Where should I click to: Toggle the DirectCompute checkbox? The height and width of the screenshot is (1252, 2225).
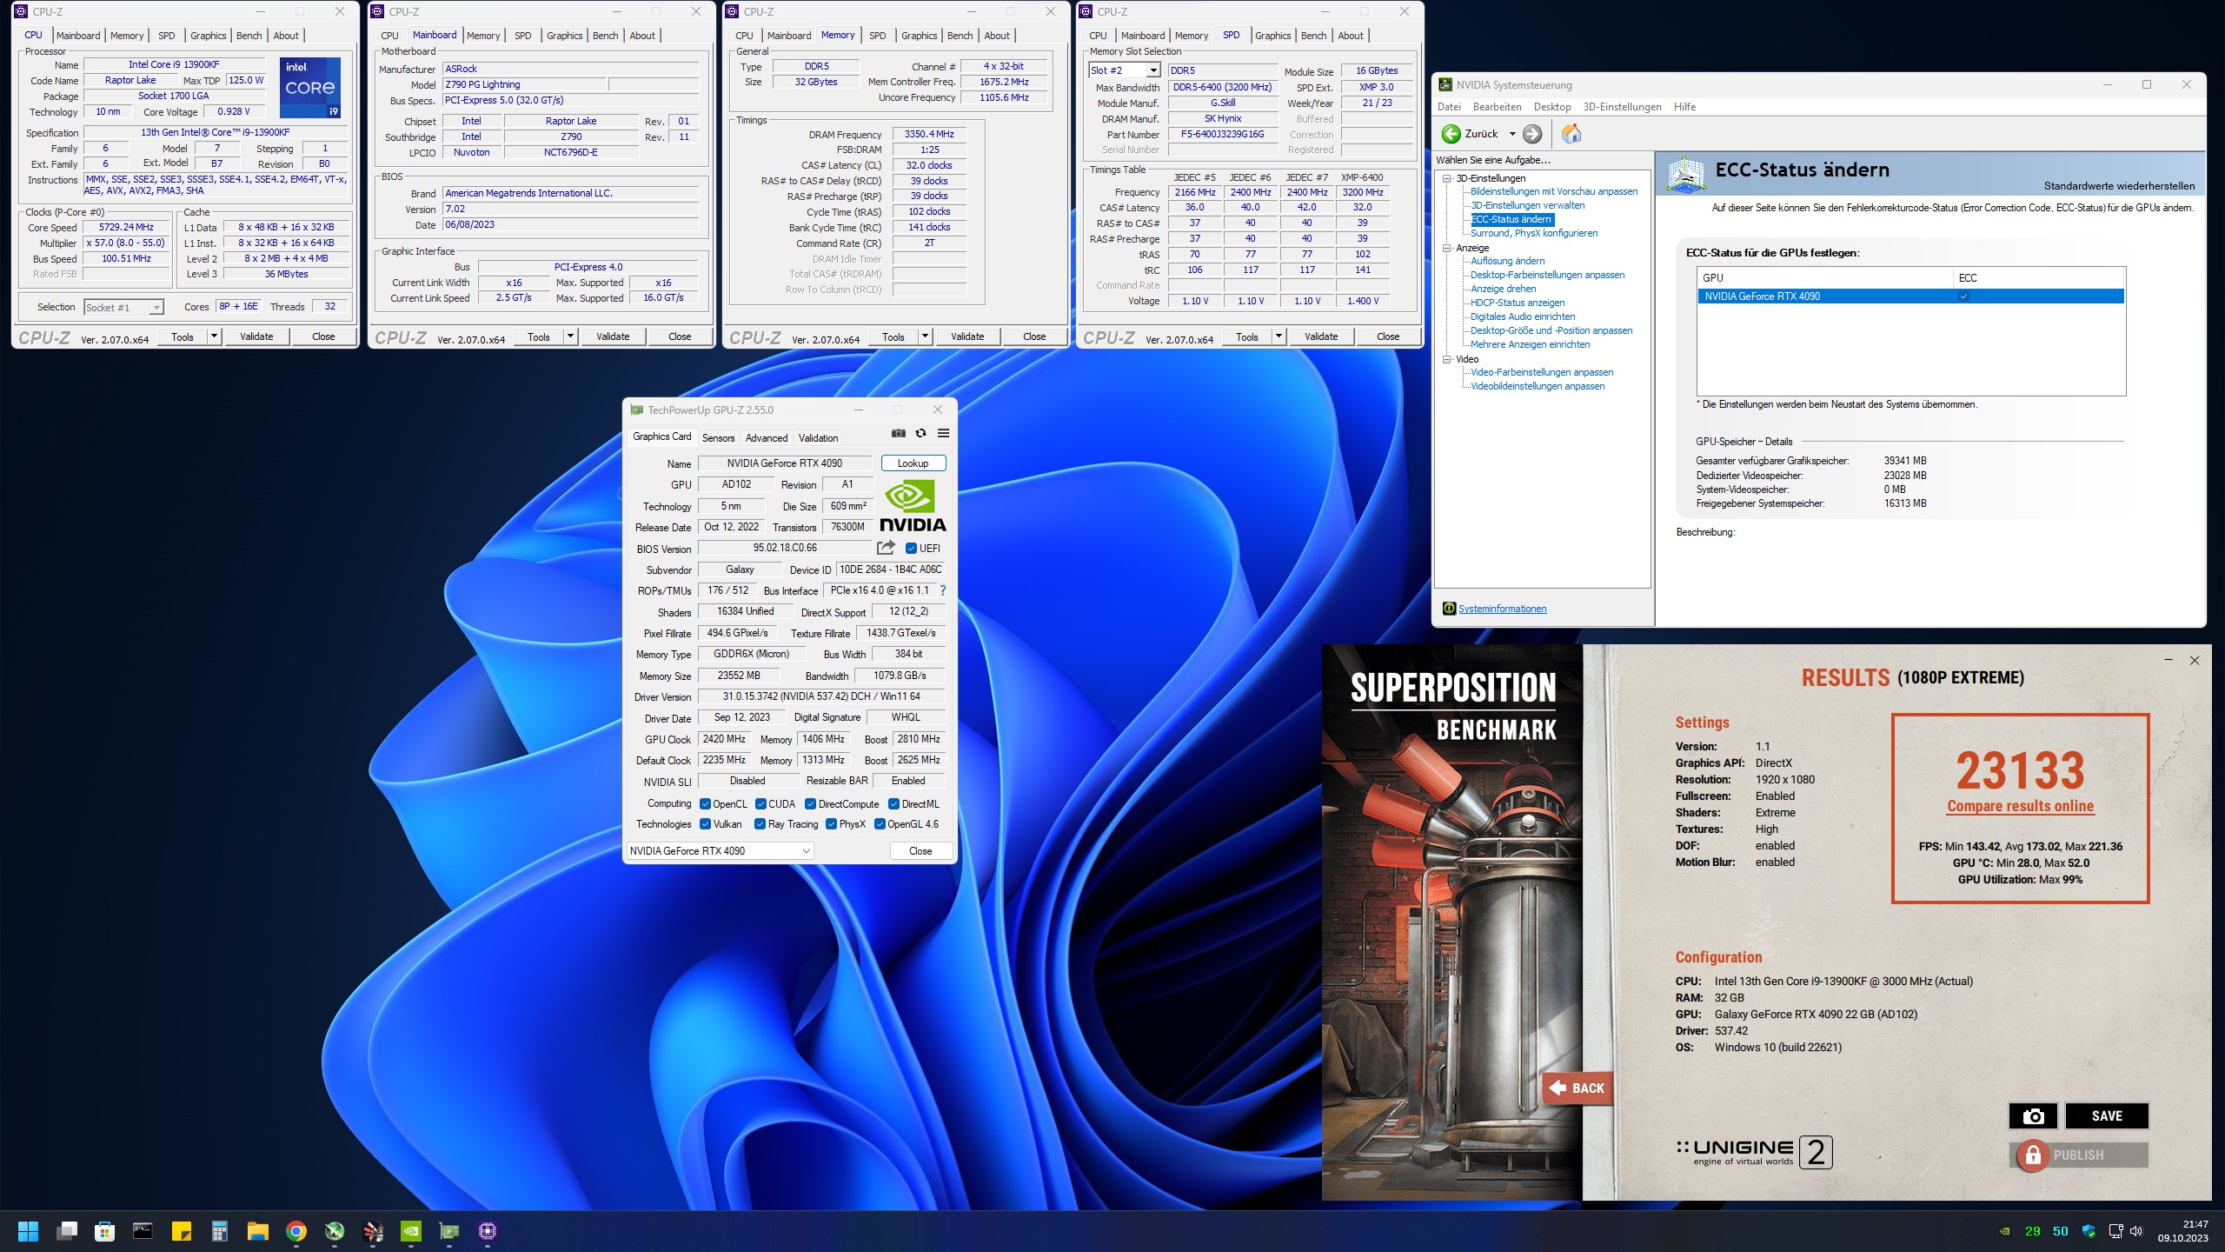click(810, 804)
